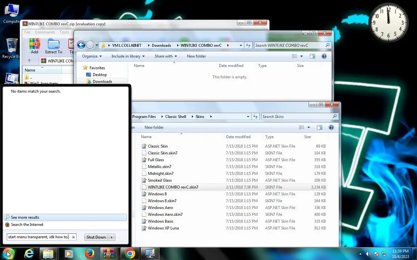
Task: Click the Action Center flag tray icon
Action: (x=376, y=254)
